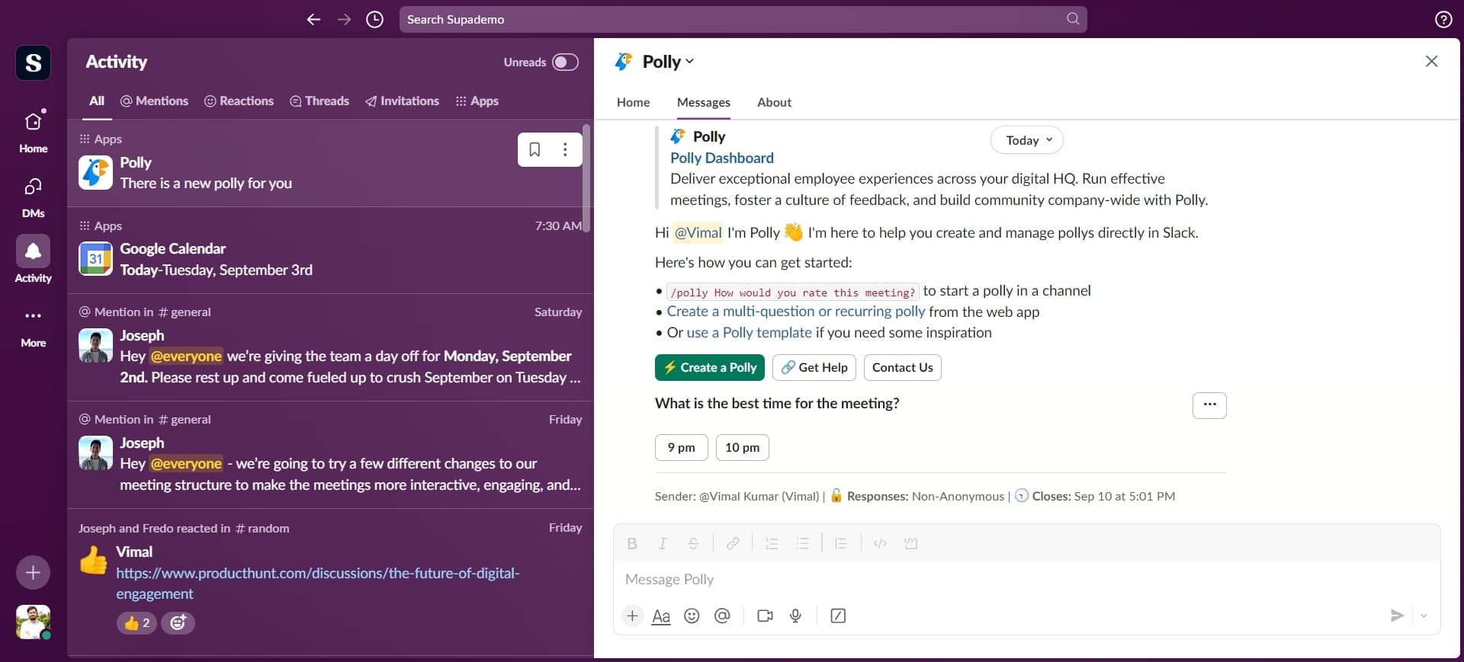The width and height of the screenshot is (1464, 662).
Task: Open slash shortcuts in message composer
Action: pyautogui.click(x=838, y=616)
